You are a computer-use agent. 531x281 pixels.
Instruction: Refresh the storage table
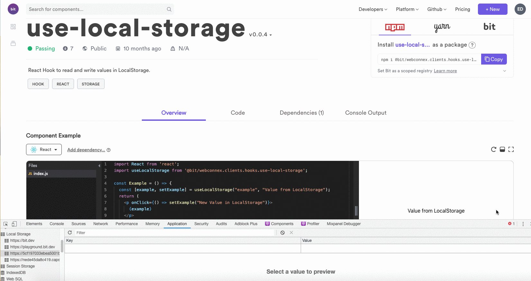click(x=70, y=233)
